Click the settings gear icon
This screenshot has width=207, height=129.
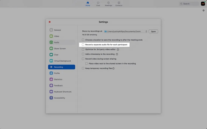204,10
